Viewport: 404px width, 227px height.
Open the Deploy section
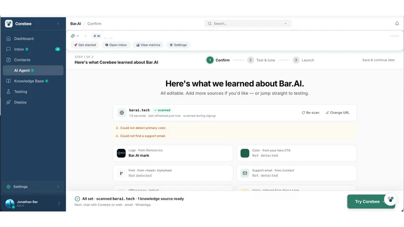pos(33,102)
